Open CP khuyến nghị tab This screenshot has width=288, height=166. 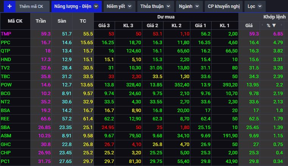224,6
